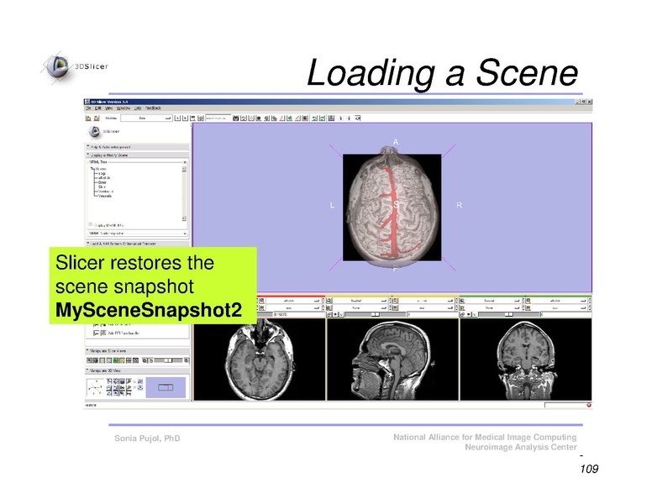Click the Redo green arrow icon

(x=323, y=118)
